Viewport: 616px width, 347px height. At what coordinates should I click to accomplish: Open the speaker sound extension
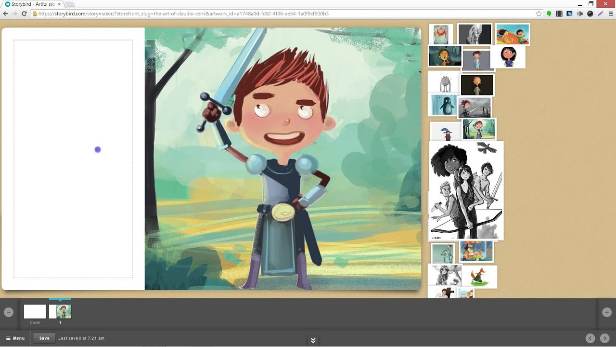580,14
